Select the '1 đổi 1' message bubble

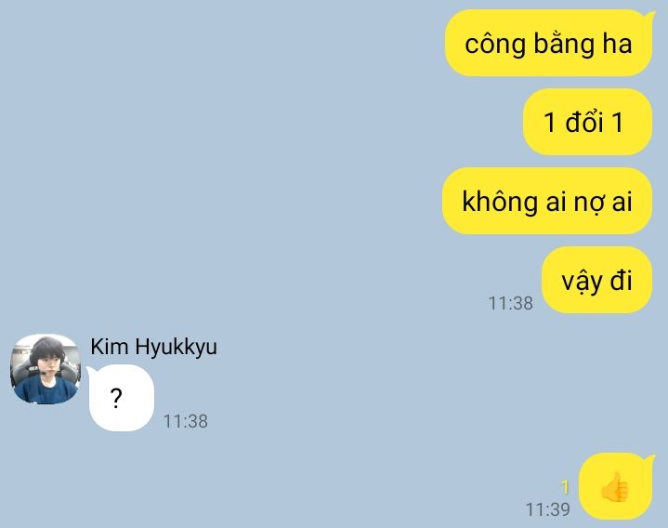[587, 122]
